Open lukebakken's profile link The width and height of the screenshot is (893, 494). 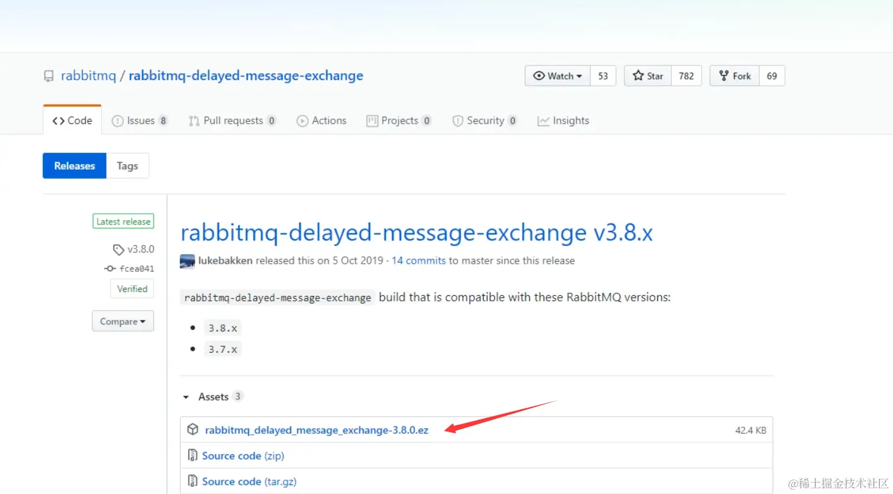click(x=225, y=261)
